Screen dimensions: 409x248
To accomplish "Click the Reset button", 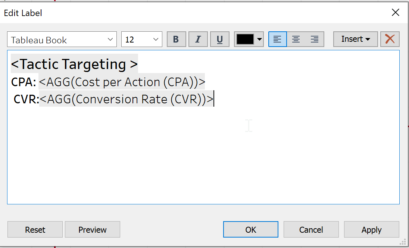I will pos(35,229).
